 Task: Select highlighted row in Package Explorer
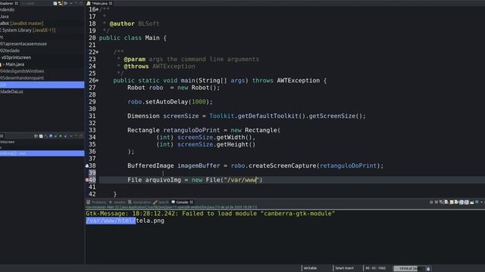(42, 85)
